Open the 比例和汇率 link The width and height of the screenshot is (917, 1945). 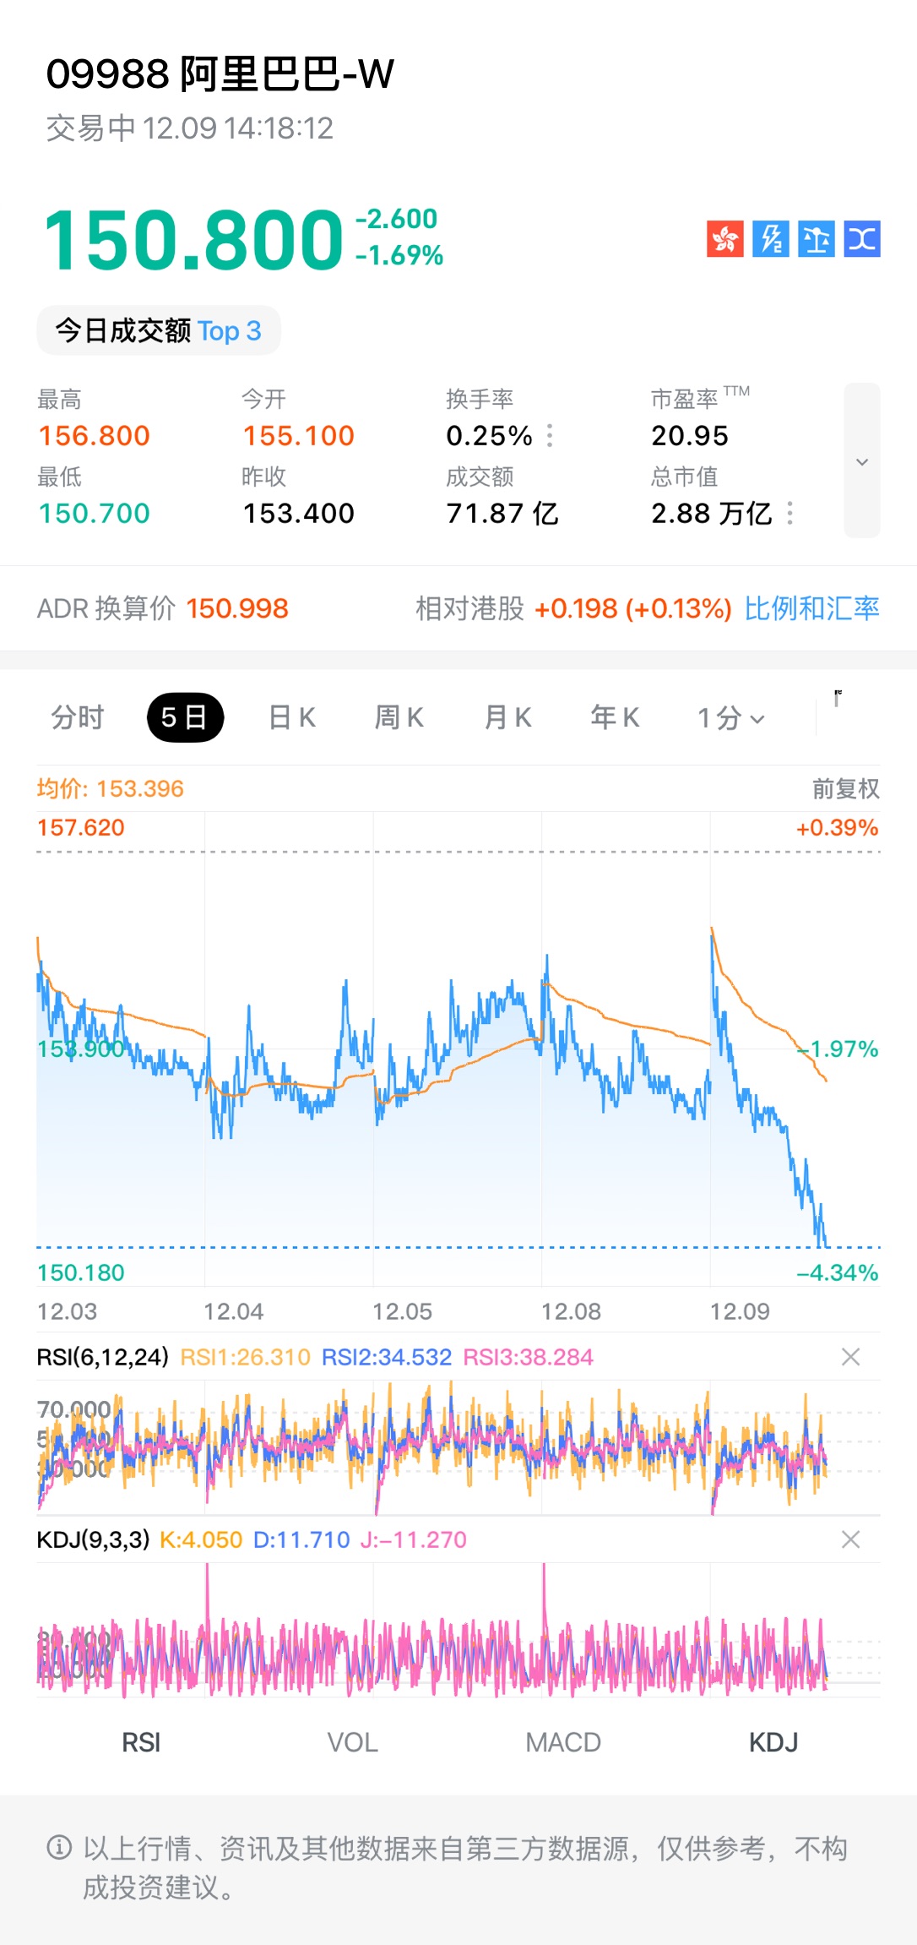(x=811, y=608)
